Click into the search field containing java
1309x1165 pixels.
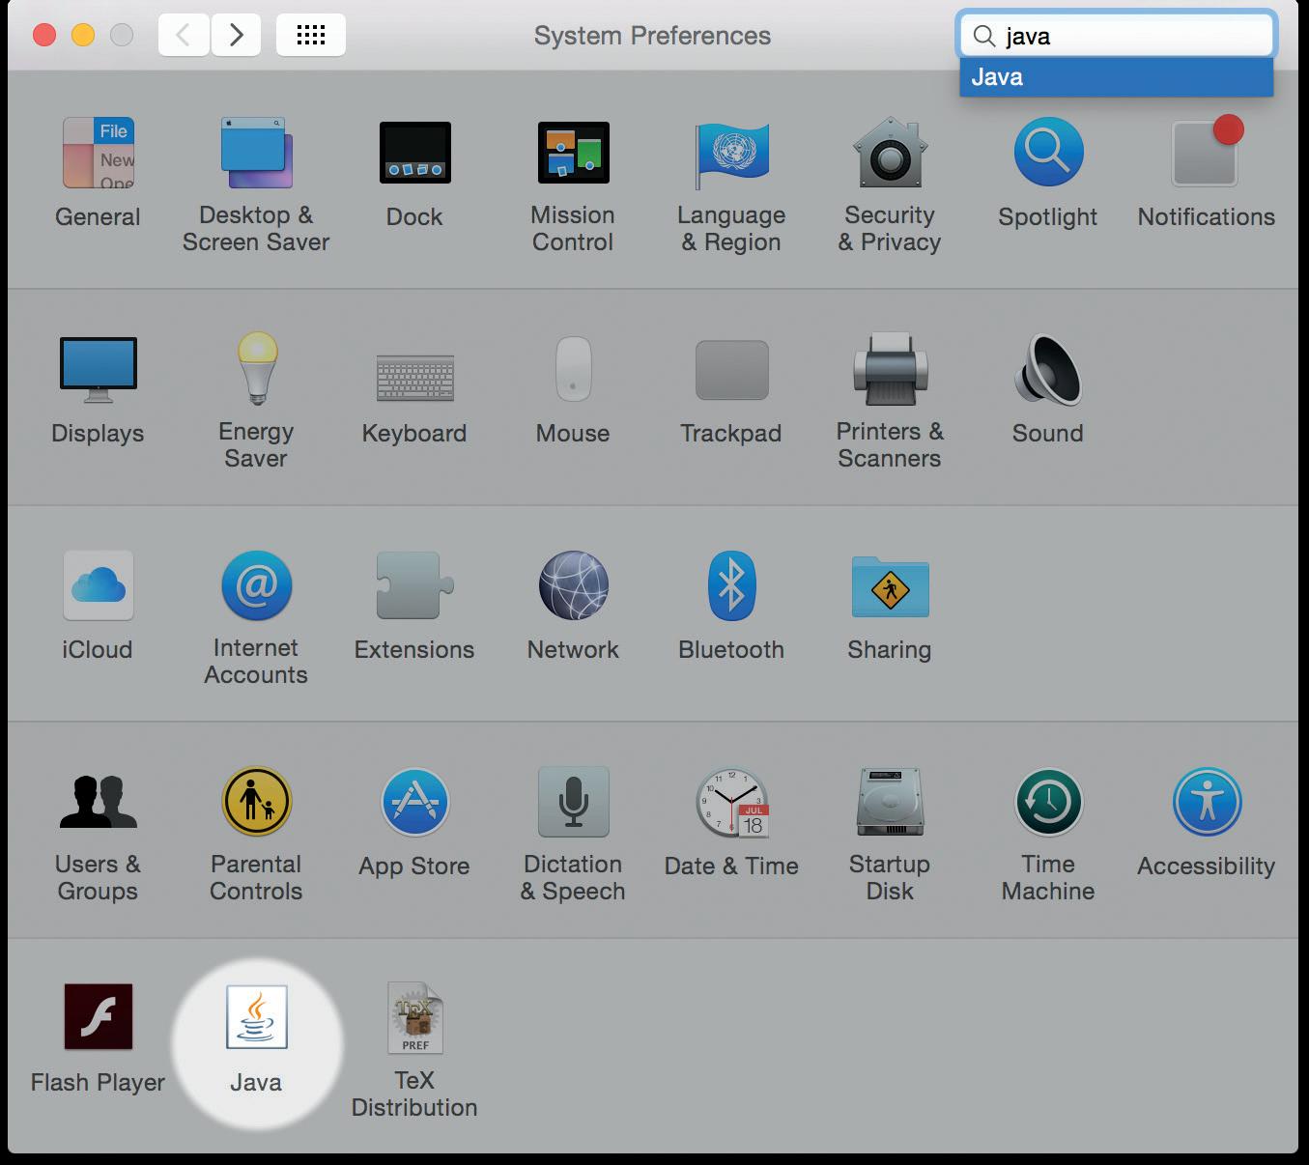[1117, 36]
